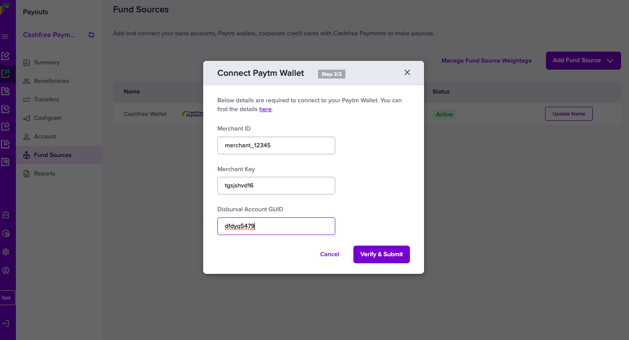Expand the Add Fund Source dropdown

click(583, 60)
